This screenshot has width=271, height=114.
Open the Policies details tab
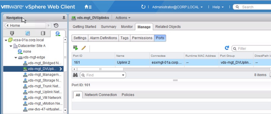(x=128, y=95)
